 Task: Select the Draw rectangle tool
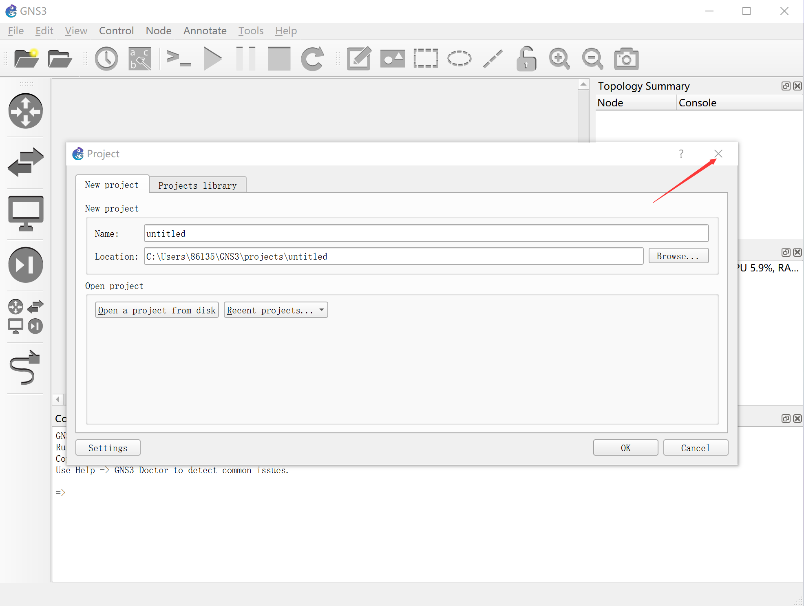tap(426, 59)
